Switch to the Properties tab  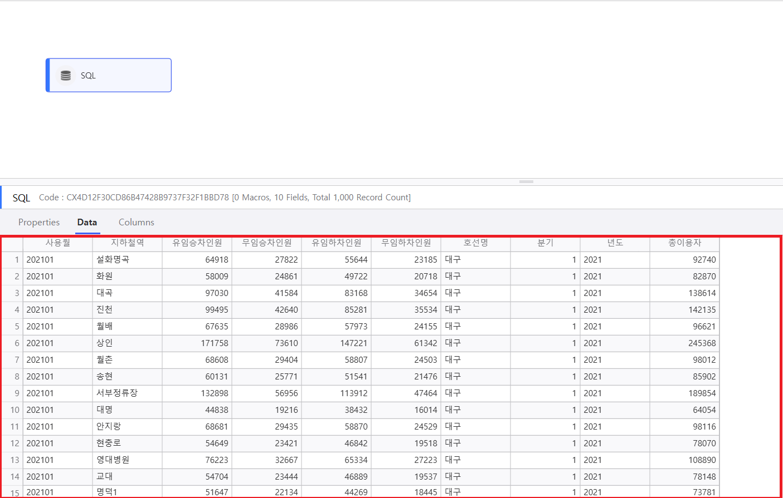coord(39,222)
